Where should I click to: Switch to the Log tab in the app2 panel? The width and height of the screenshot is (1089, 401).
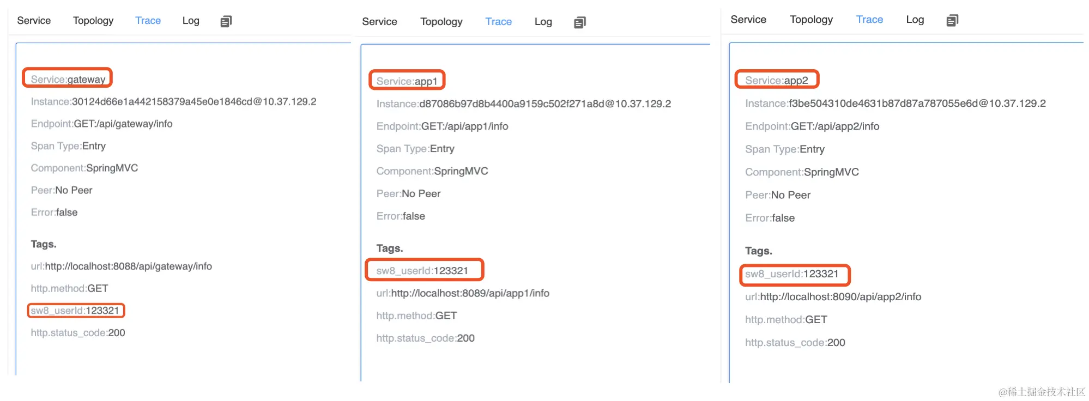tap(915, 20)
